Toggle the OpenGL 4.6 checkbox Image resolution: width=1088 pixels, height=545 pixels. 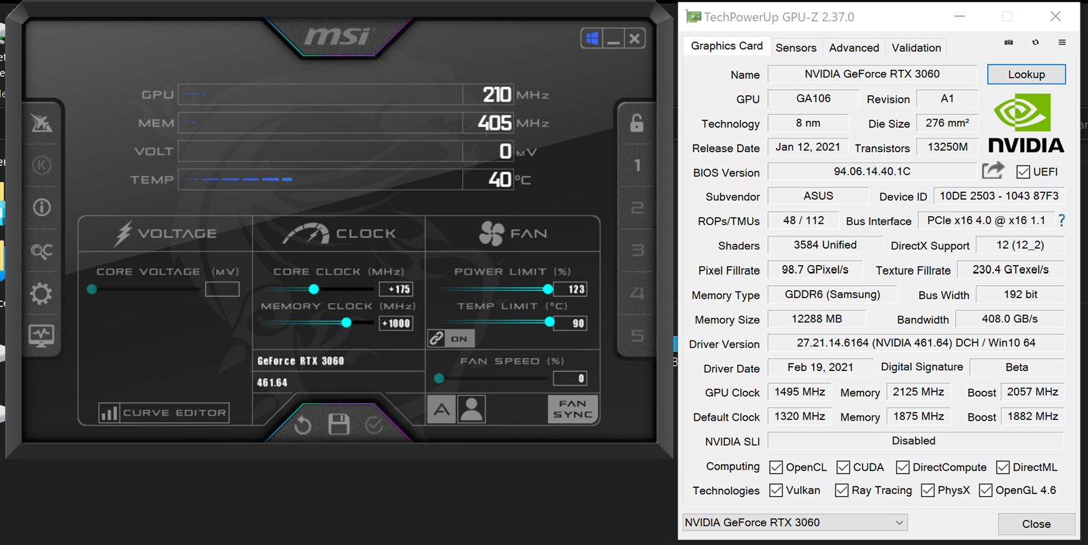[x=985, y=491]
